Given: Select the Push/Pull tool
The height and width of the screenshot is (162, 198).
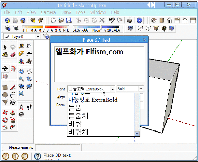Looking at the screenshot, I should pyautogui.click(x=13, y=112).
